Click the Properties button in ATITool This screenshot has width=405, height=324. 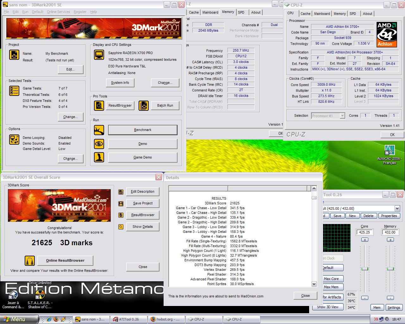(389, 216)
